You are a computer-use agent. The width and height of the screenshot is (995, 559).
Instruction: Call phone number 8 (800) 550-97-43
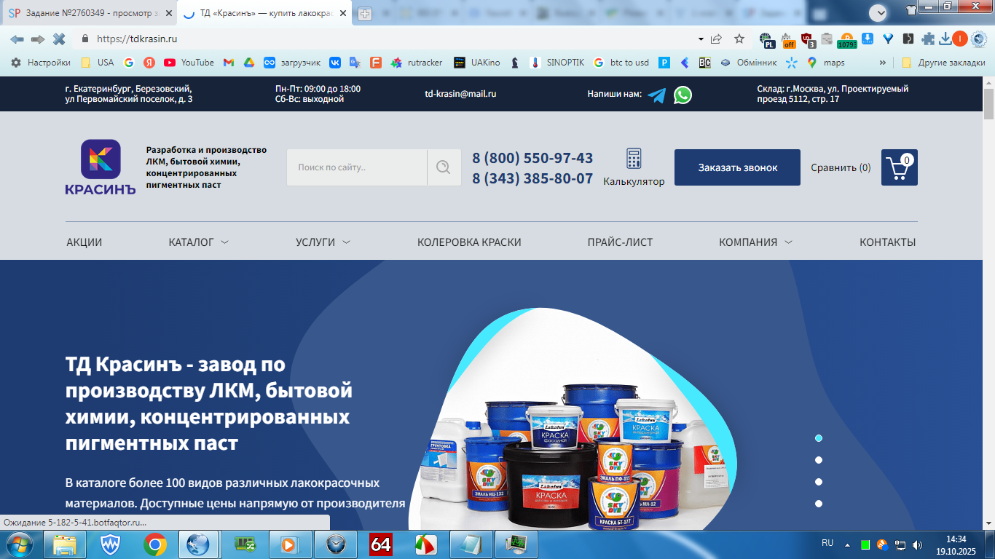tap(532, 158)
